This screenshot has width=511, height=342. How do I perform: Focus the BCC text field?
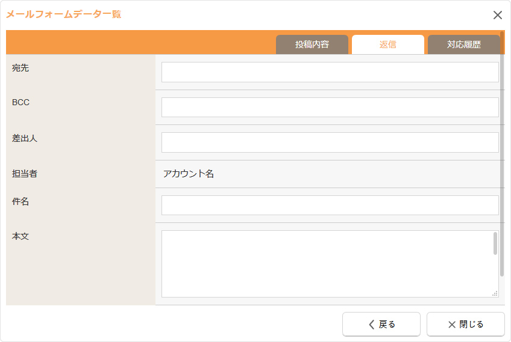coord(330,107)
